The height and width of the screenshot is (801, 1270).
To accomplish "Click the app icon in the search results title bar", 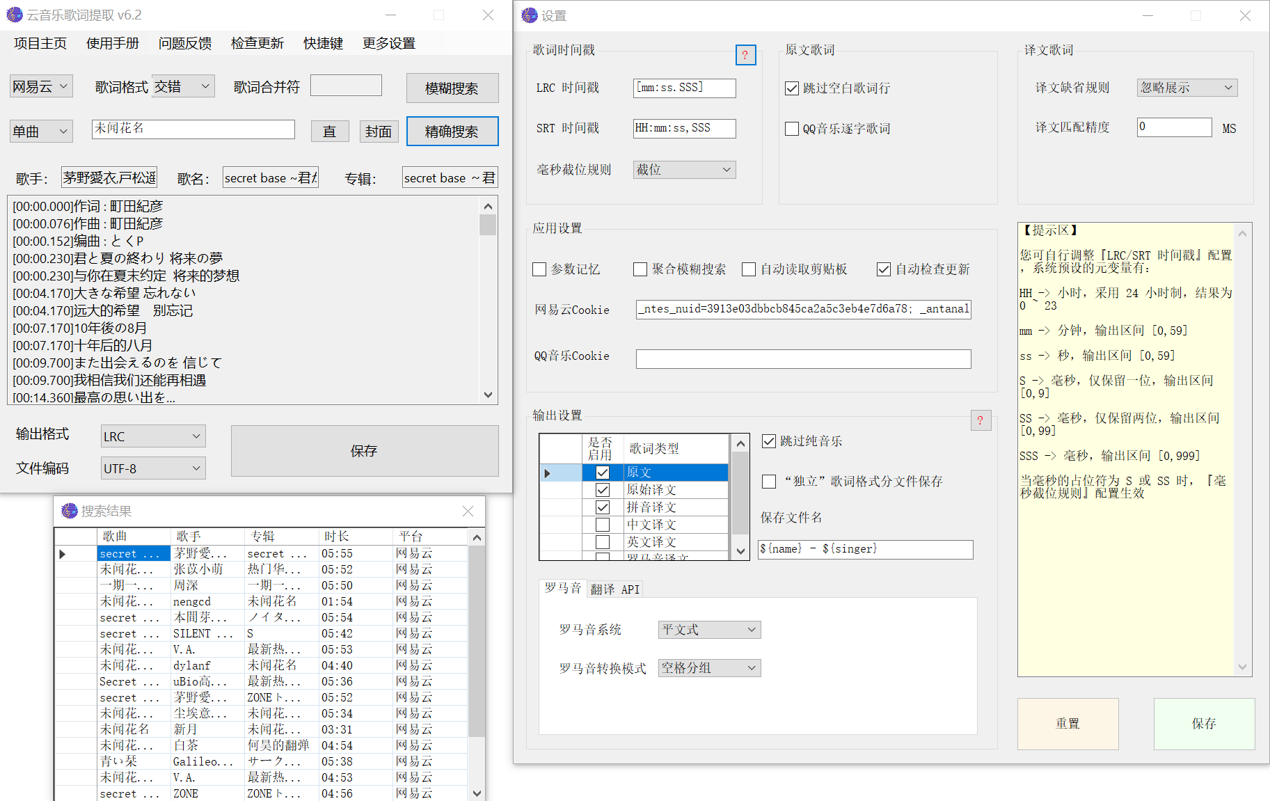I will point(69,511).
